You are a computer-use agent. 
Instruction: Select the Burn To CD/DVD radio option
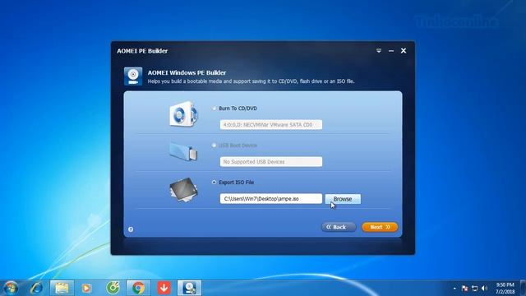(214, 109)
